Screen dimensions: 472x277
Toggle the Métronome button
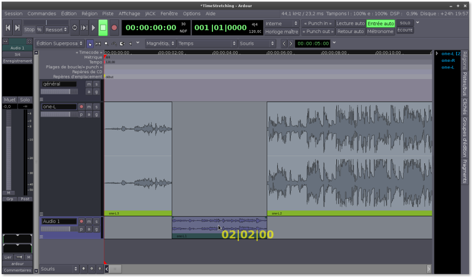tap(380, 31)
